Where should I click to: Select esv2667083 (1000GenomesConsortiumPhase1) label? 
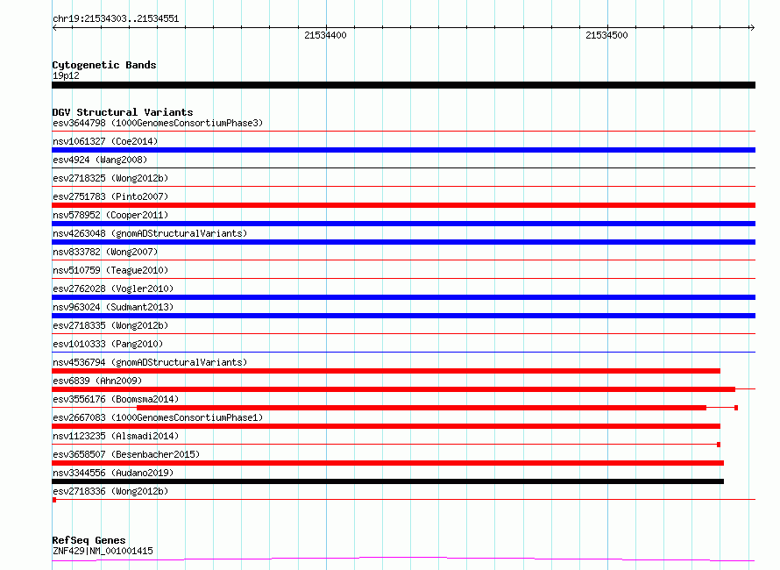(158, 417)
